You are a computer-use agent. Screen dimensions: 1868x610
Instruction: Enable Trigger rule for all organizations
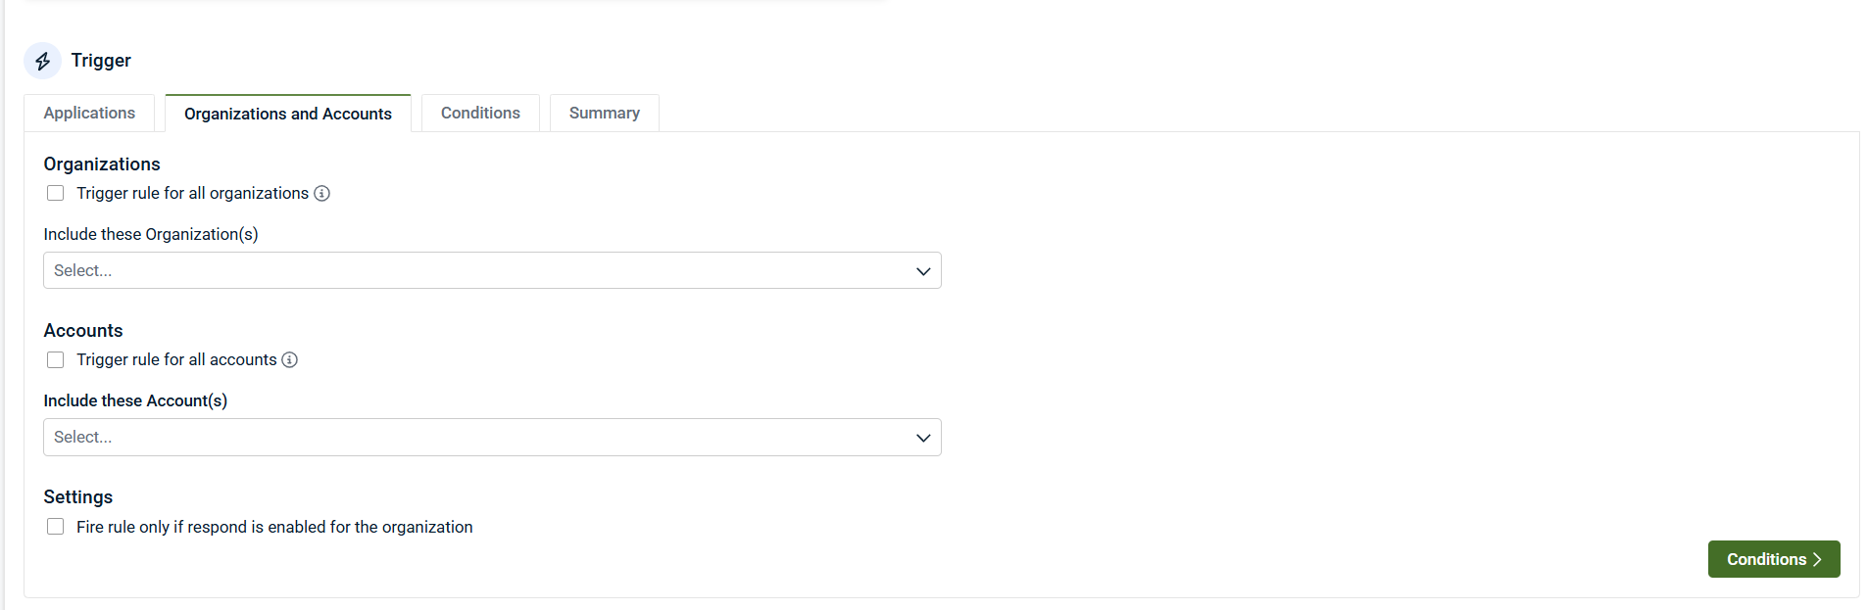56,193
